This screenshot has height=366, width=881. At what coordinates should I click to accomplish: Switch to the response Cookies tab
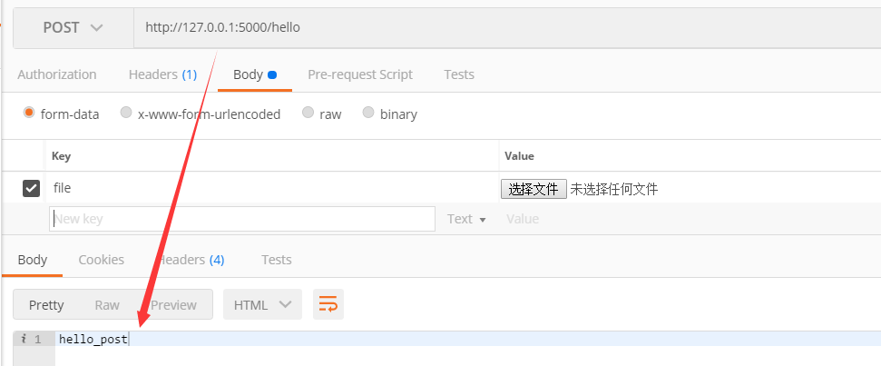pyautogui.click(x=101, y=260)
